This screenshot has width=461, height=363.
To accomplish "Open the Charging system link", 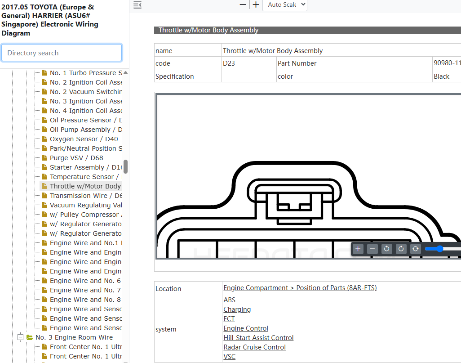I will click(x=237, y=309).
